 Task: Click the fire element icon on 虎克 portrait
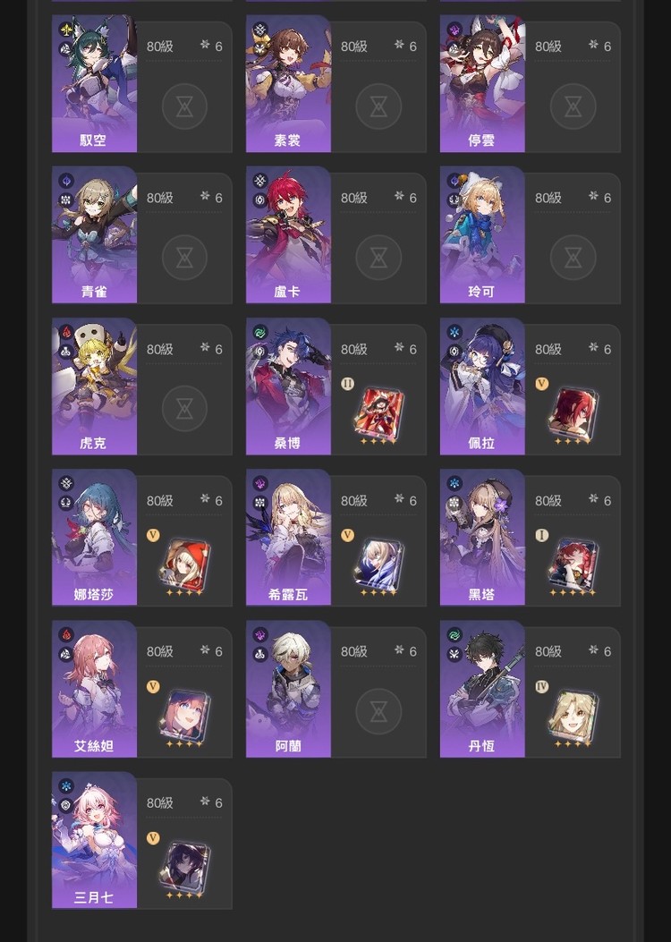pos(66,332)
